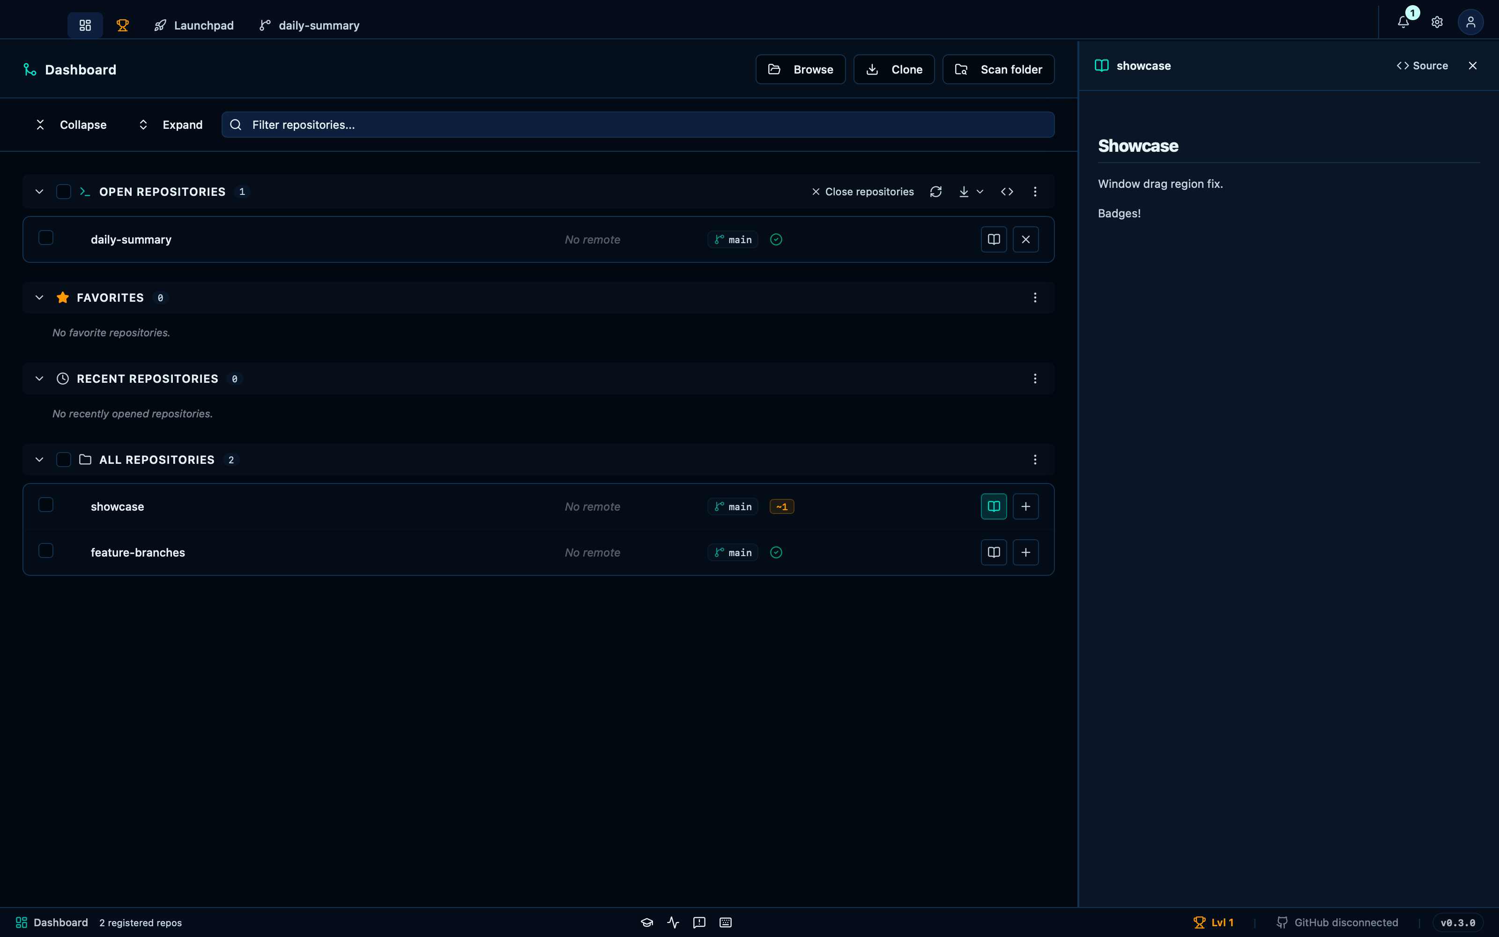1499x937 pixels.
Task: Refresh open repositories with the sync icon
Action: tap(936, 192)
